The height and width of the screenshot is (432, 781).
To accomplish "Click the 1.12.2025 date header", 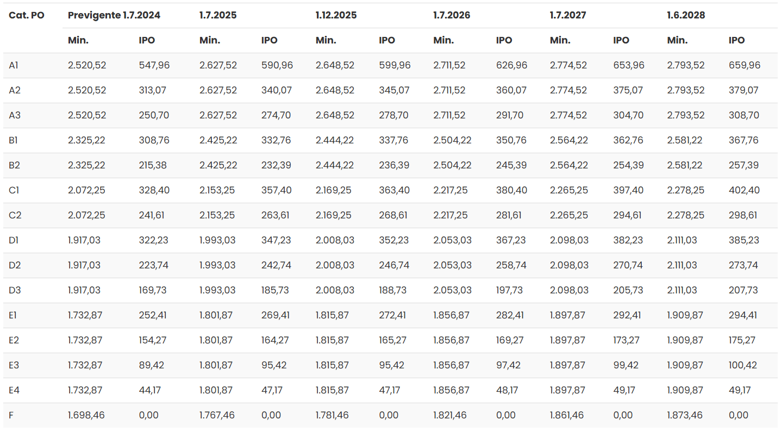I will [x=336, y=15].
